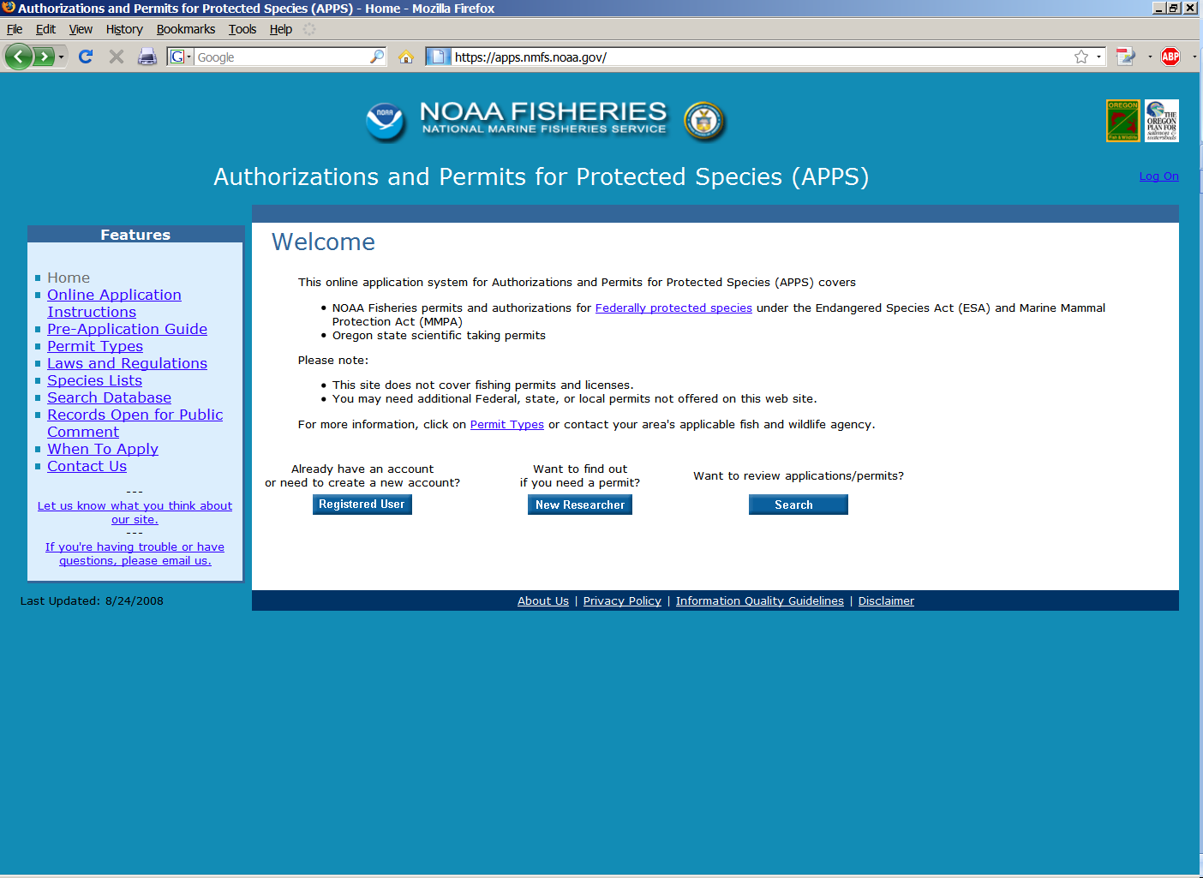The image size is (1203, 878).
Task: Bookmark this page with the star icon
Action: pyautogui.click(x=1081, y=57)
